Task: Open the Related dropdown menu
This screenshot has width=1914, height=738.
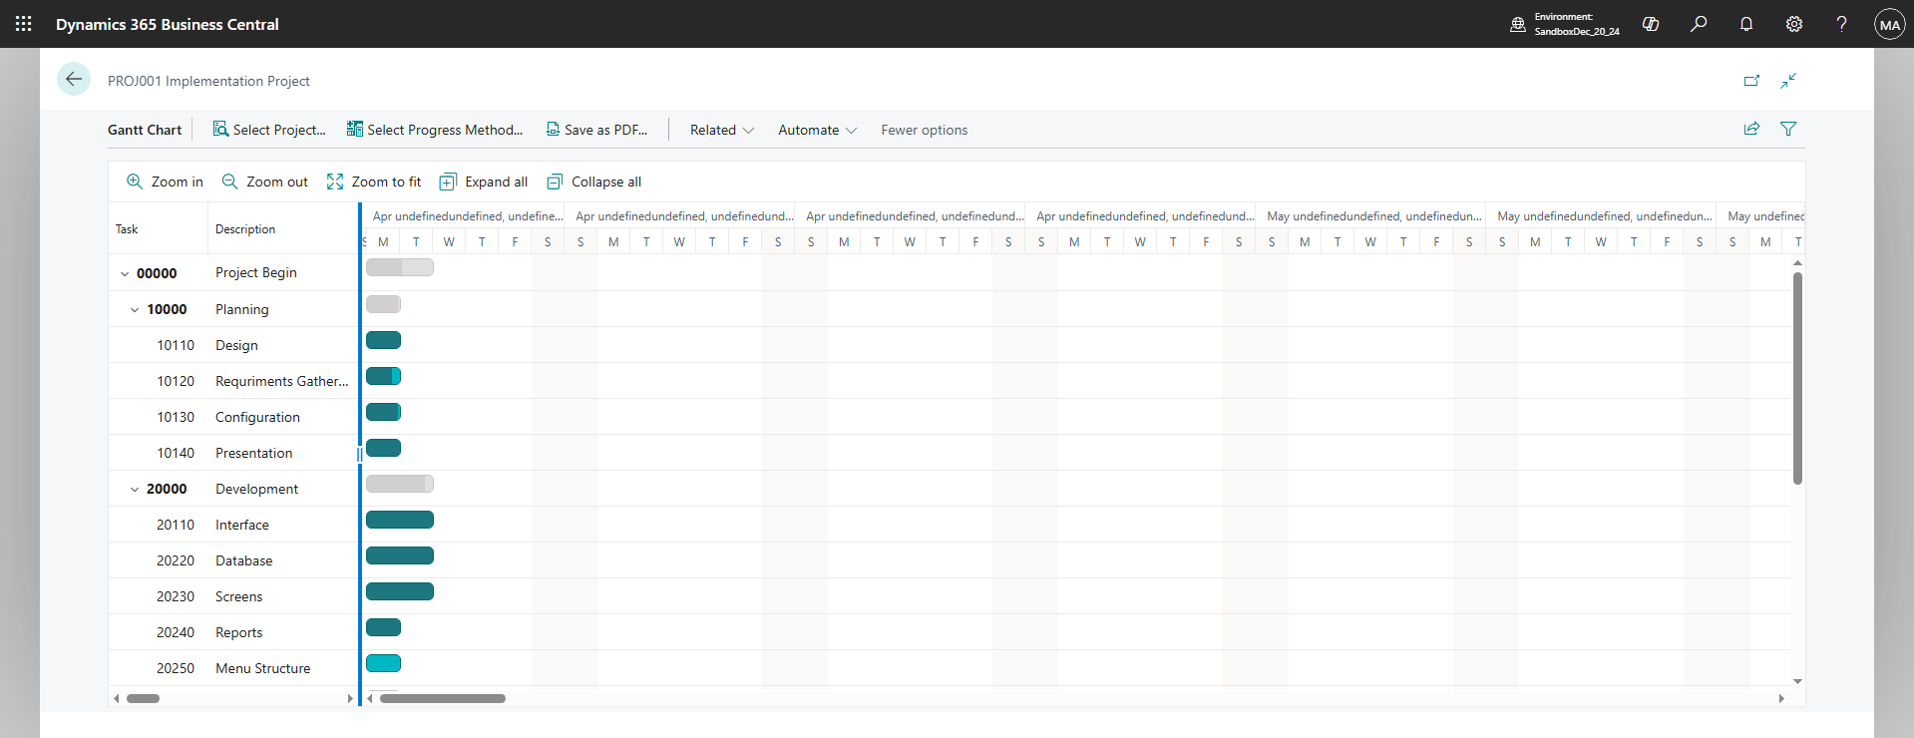Action: coord(722,130)
